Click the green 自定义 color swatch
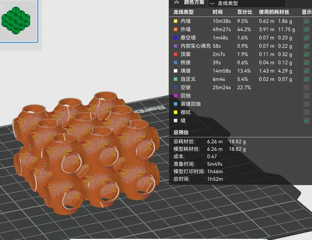312x240 pixels. pos(175,79)
